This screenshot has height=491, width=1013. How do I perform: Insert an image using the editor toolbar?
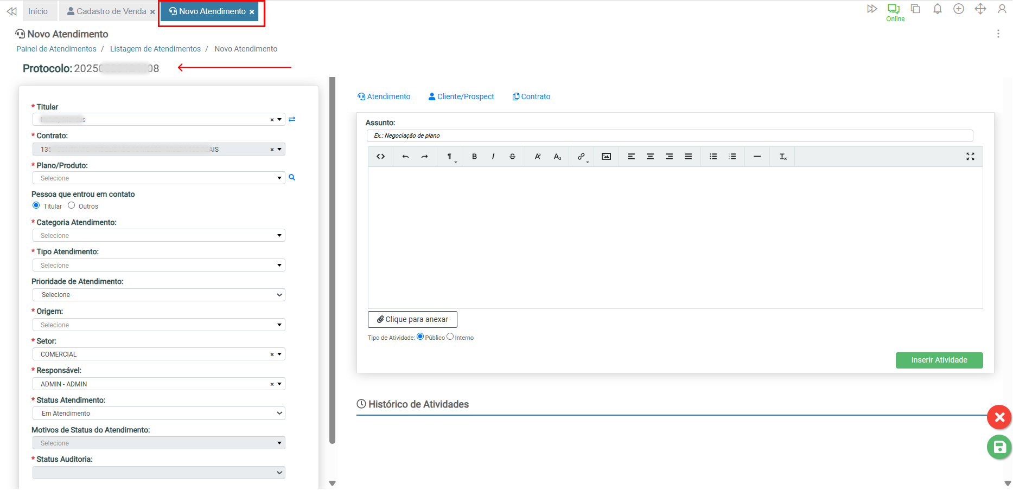606,157
